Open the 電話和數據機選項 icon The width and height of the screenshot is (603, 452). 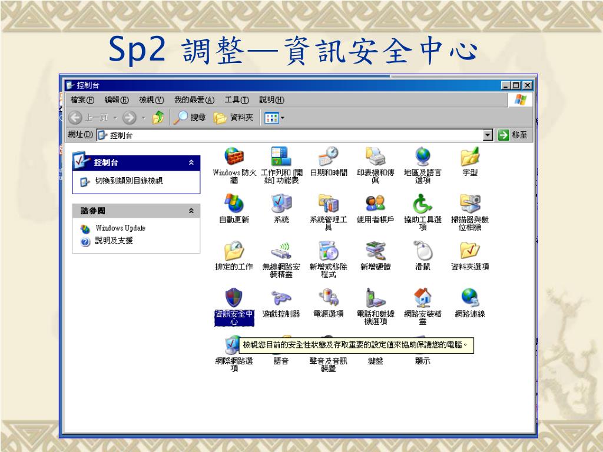coord(375,297)
